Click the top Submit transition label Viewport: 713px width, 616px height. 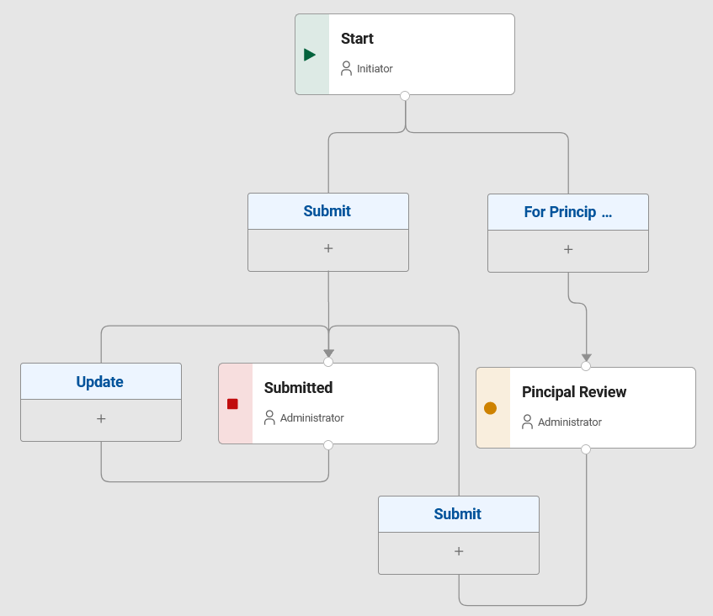(x=327, y=210)
